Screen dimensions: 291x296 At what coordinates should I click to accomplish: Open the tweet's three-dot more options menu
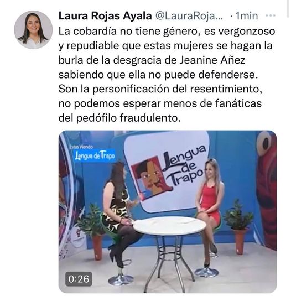click(270, 15)
